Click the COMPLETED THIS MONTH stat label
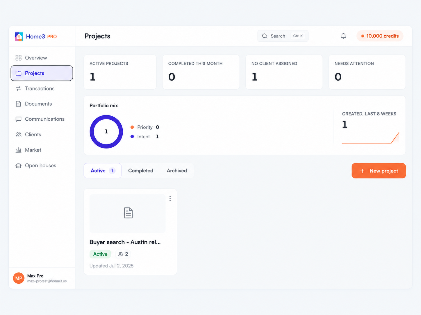The height and width of the screenshot is (315, 421). [195, 64]
